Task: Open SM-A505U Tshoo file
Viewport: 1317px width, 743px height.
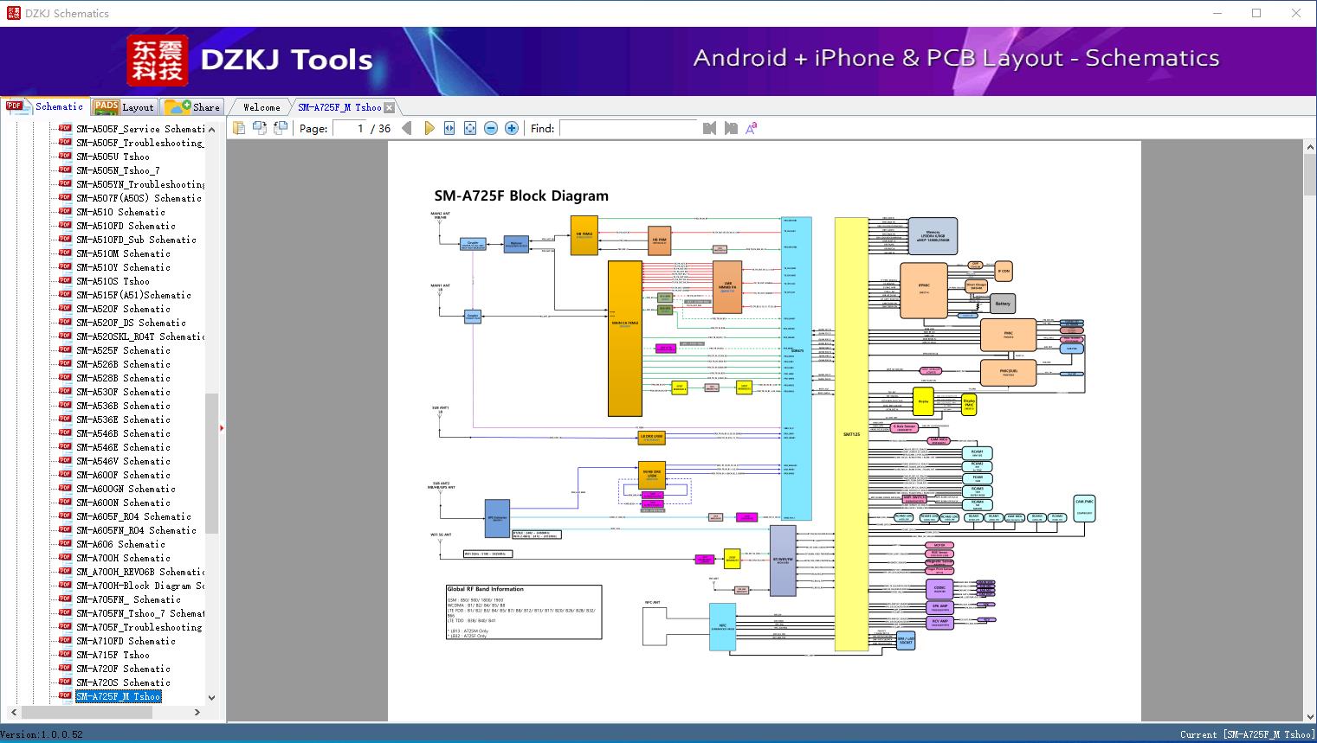Action: (x=113, y=157)
